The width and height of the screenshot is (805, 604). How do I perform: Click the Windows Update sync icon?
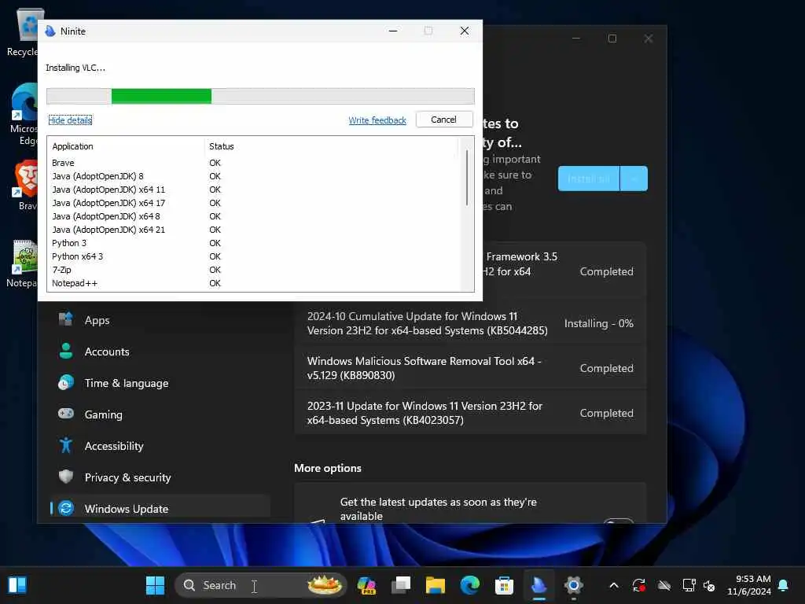[x=66, y=509]
